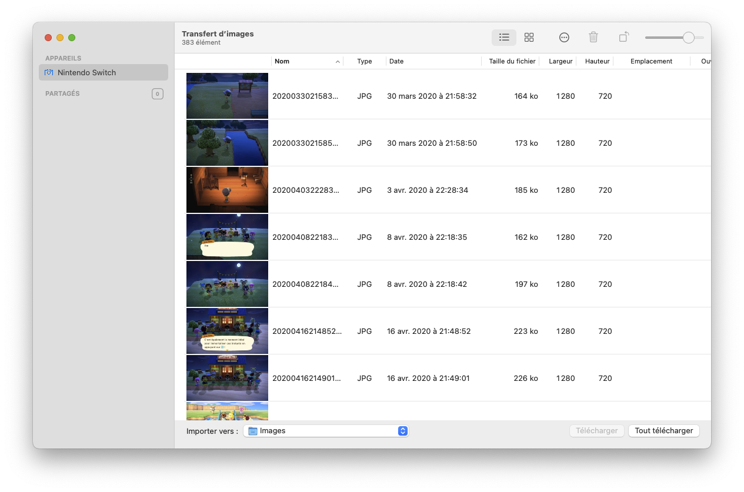Close the Transfert d'images window
The width and height of the screenshot is (744, 492).
(48, 38)
